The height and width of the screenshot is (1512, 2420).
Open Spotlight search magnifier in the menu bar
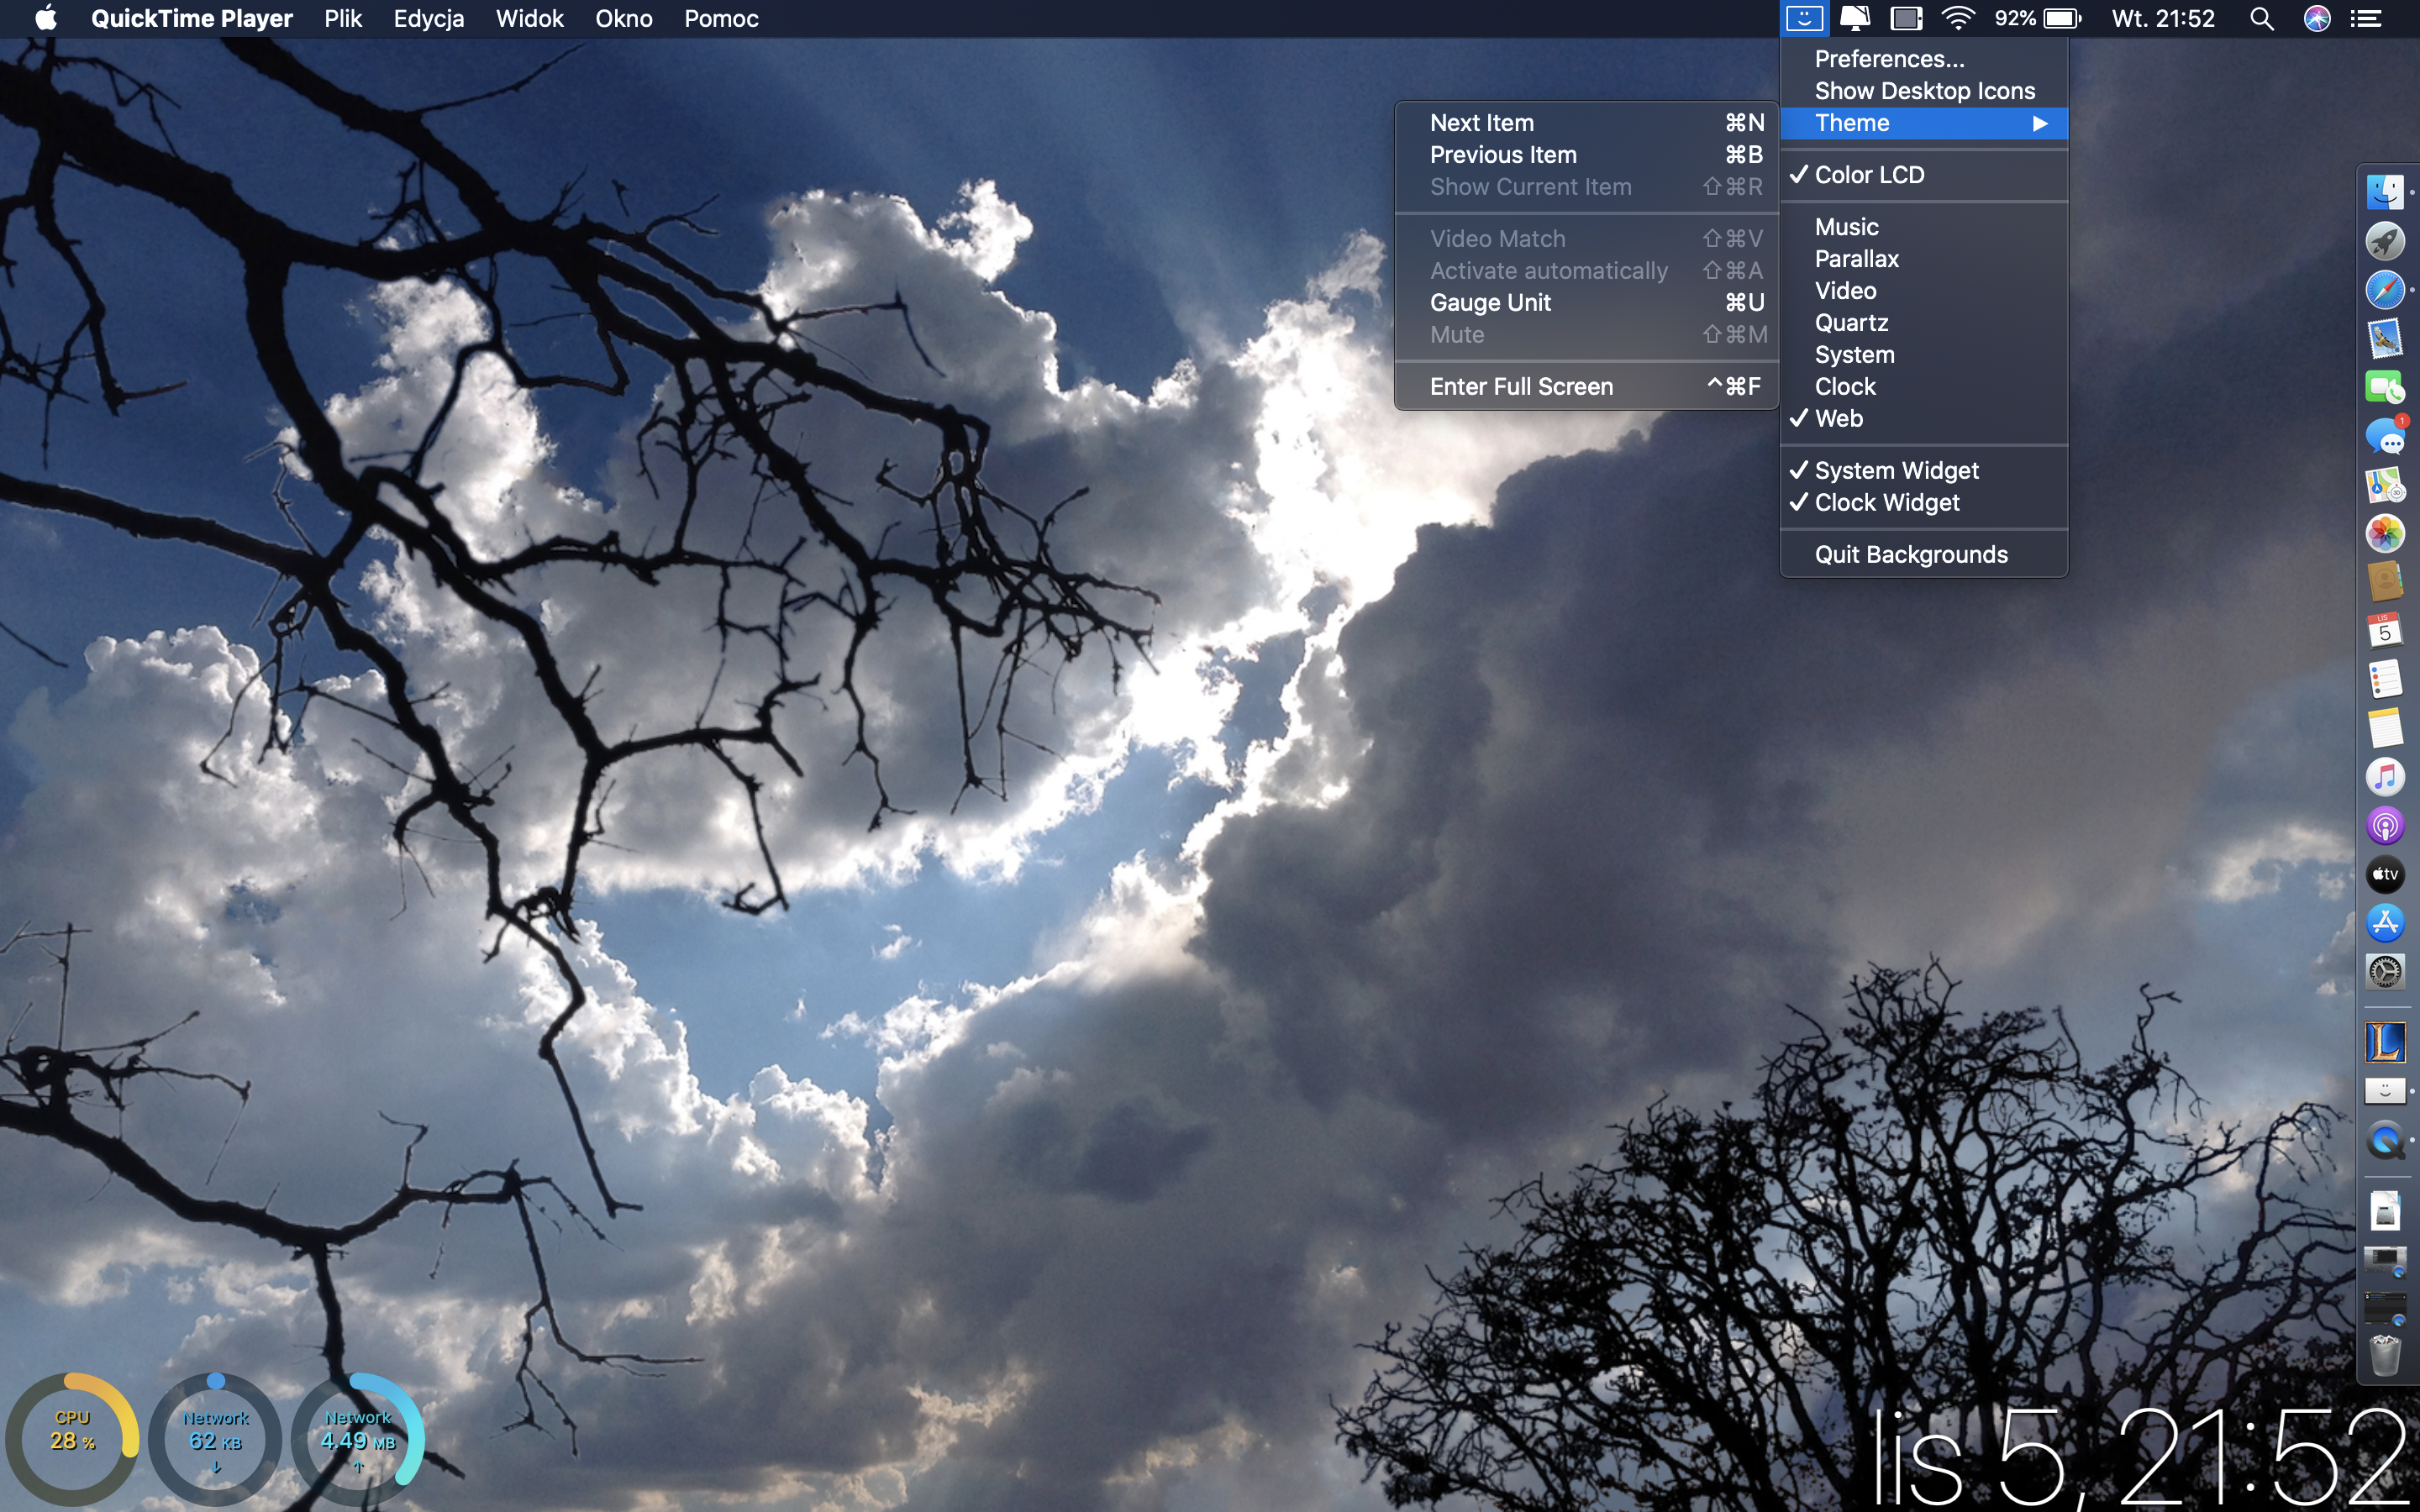pos(2261,18)
